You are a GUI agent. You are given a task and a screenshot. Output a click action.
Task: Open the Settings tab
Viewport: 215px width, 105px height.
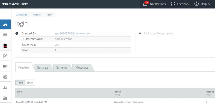(42, 67)
